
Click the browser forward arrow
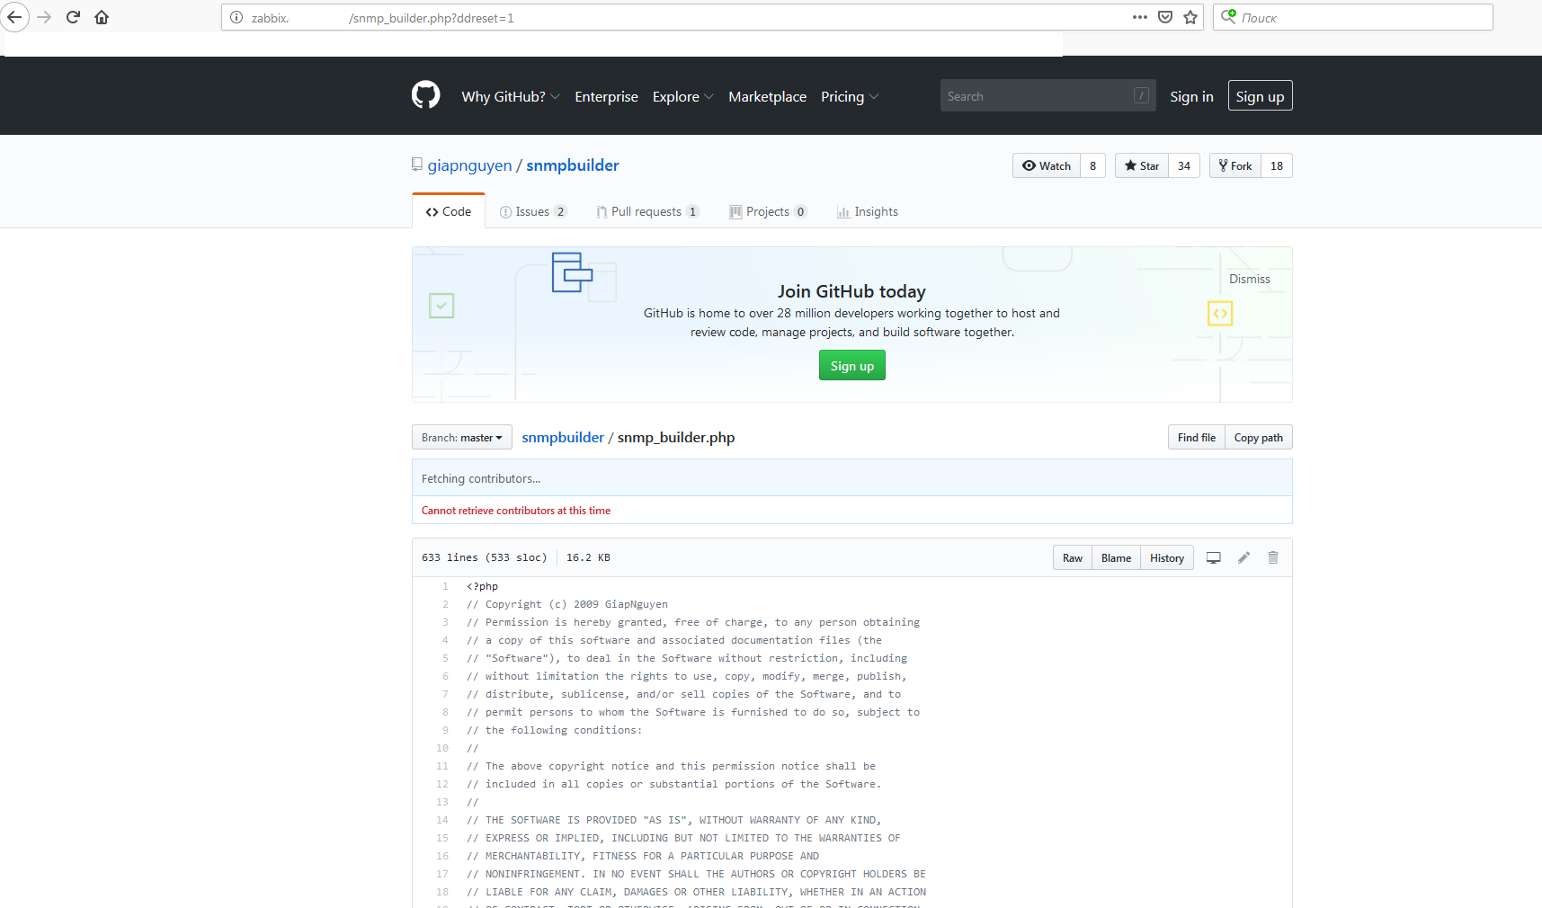coord(44,17)
